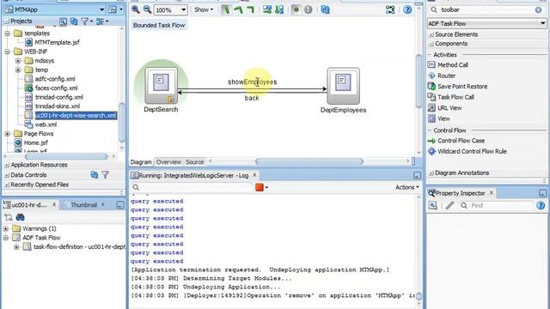
Task: Expand the mdssys folder
Action: 18,61
